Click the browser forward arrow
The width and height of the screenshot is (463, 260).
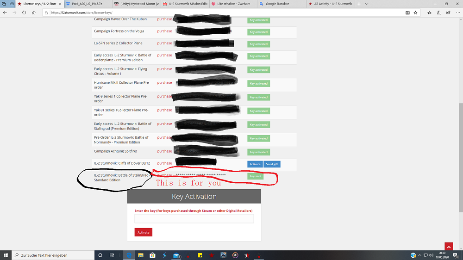(14, 12)
